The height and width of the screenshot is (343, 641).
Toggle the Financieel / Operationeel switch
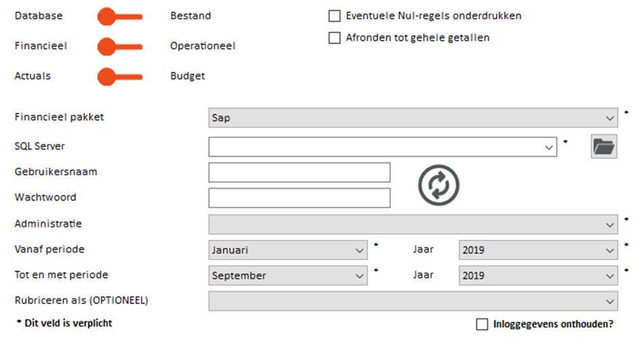[119, 46]
